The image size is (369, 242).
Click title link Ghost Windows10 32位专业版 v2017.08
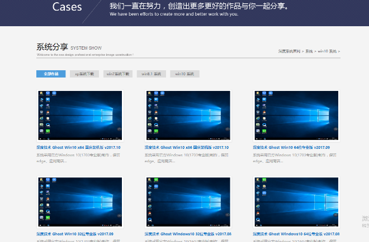click(x=188, y=234)
